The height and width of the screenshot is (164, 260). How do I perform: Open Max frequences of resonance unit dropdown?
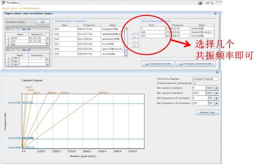coord(216,103)
